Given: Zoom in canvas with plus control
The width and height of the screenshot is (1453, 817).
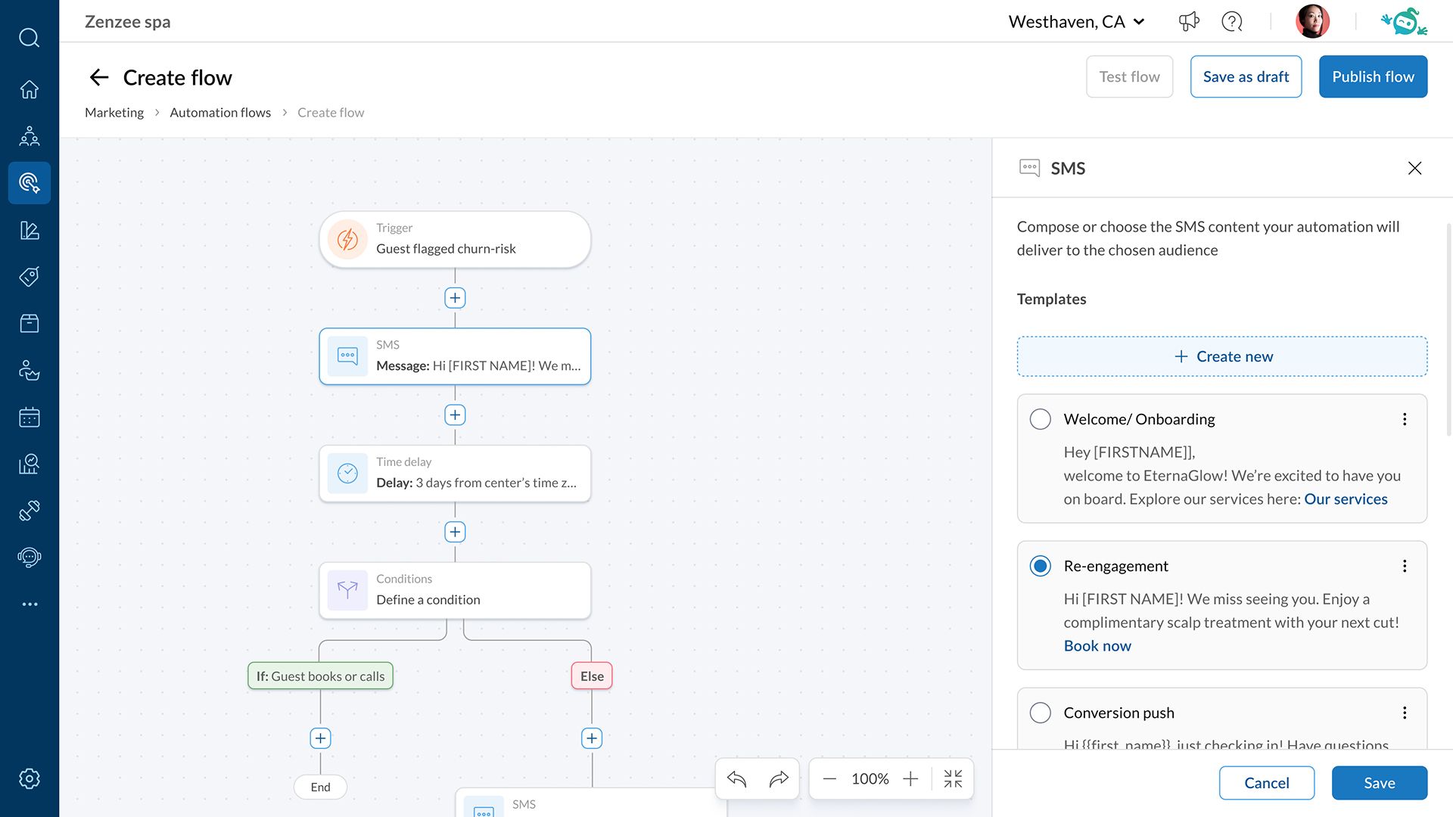Looking at the screenshot, I should [910, 778].
